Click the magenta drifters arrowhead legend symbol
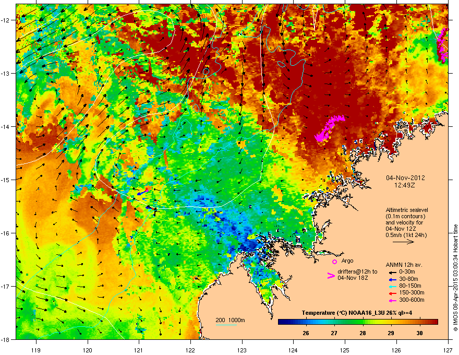Viewport: 459px width, 355px height. (x=331, y=276)
